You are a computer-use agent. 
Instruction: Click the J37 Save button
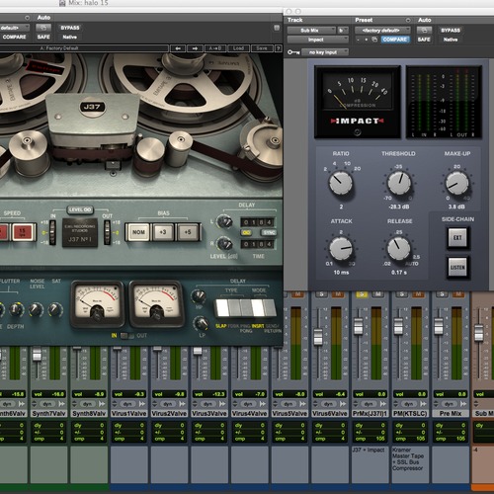point(262,48)
